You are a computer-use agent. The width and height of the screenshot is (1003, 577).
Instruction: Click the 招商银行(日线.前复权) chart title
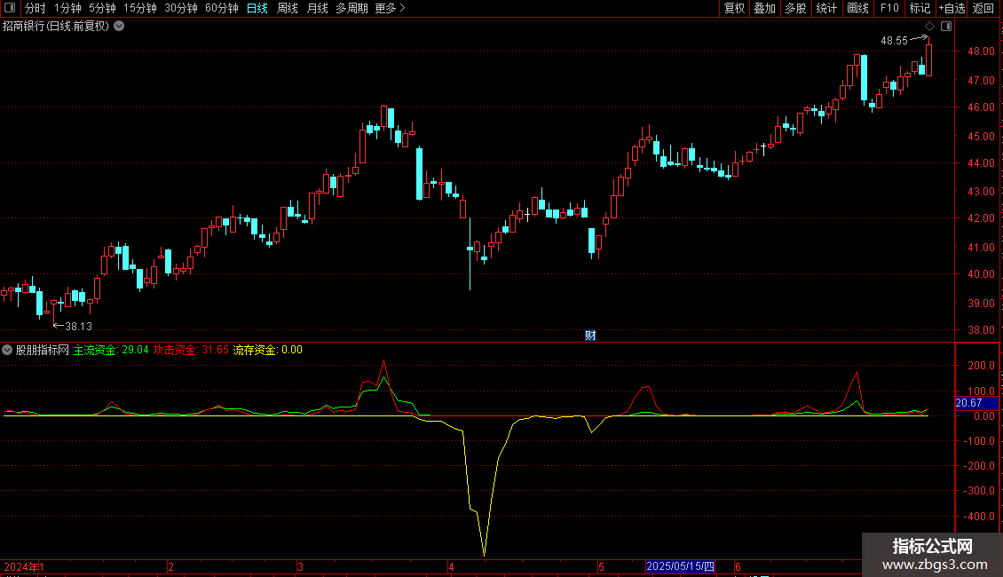pyautogui.click(x=56, y=27)
